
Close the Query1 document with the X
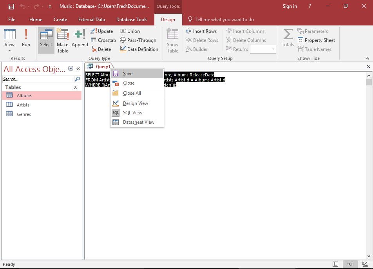tap(368, 67)
